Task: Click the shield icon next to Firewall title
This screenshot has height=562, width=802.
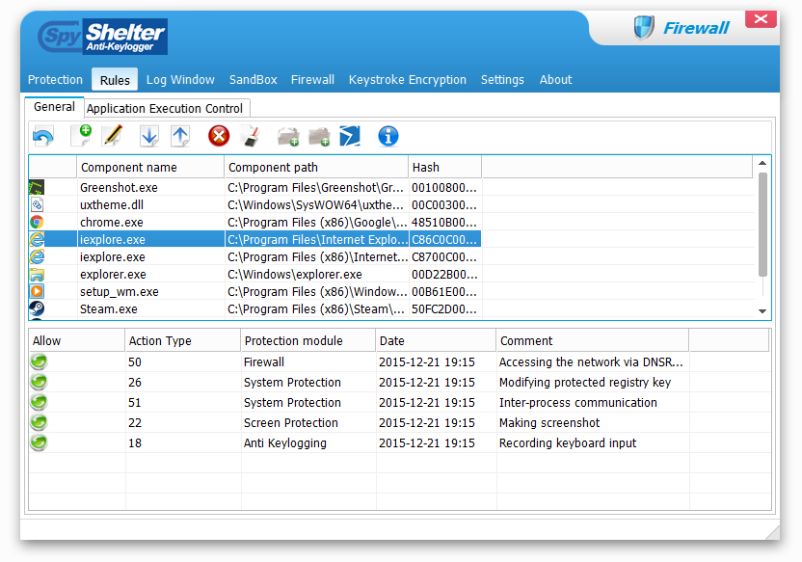Action: (644, 27)
